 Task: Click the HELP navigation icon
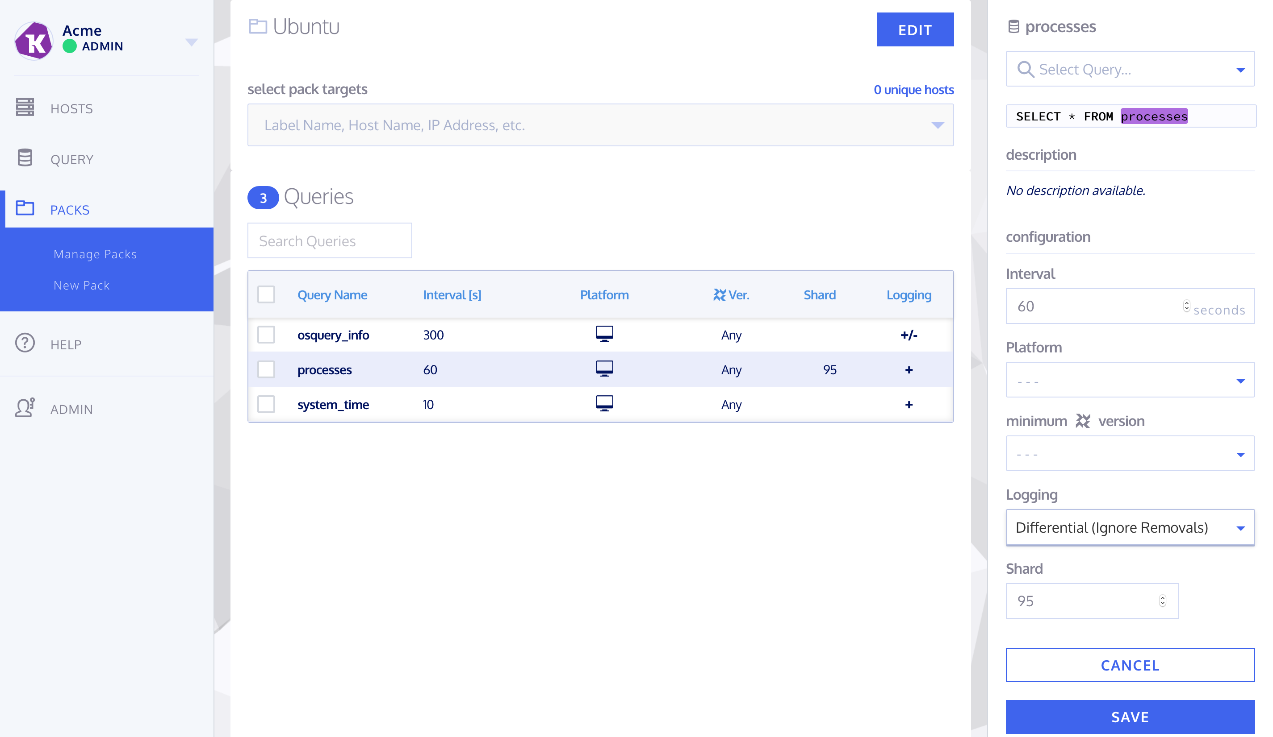[x=25, y=344]
